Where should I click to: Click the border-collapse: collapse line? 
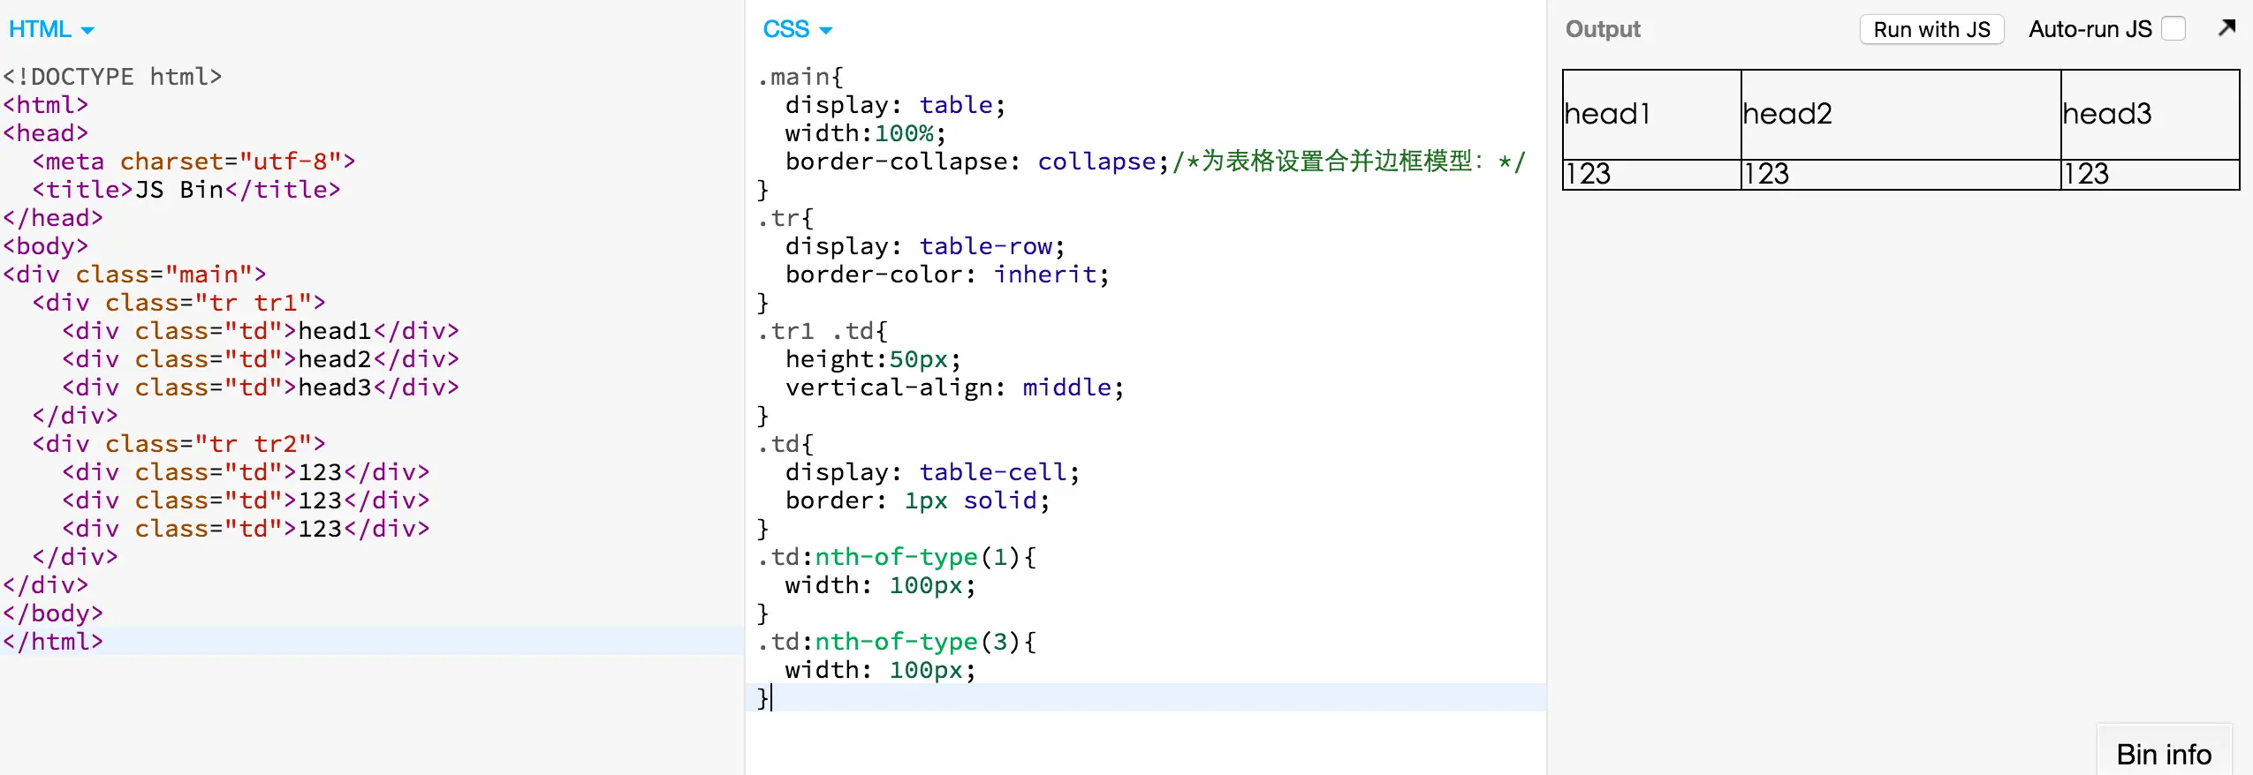click(x=1156, y=162)
